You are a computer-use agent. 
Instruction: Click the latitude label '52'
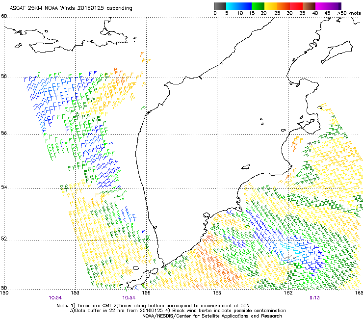click(4, 239)
